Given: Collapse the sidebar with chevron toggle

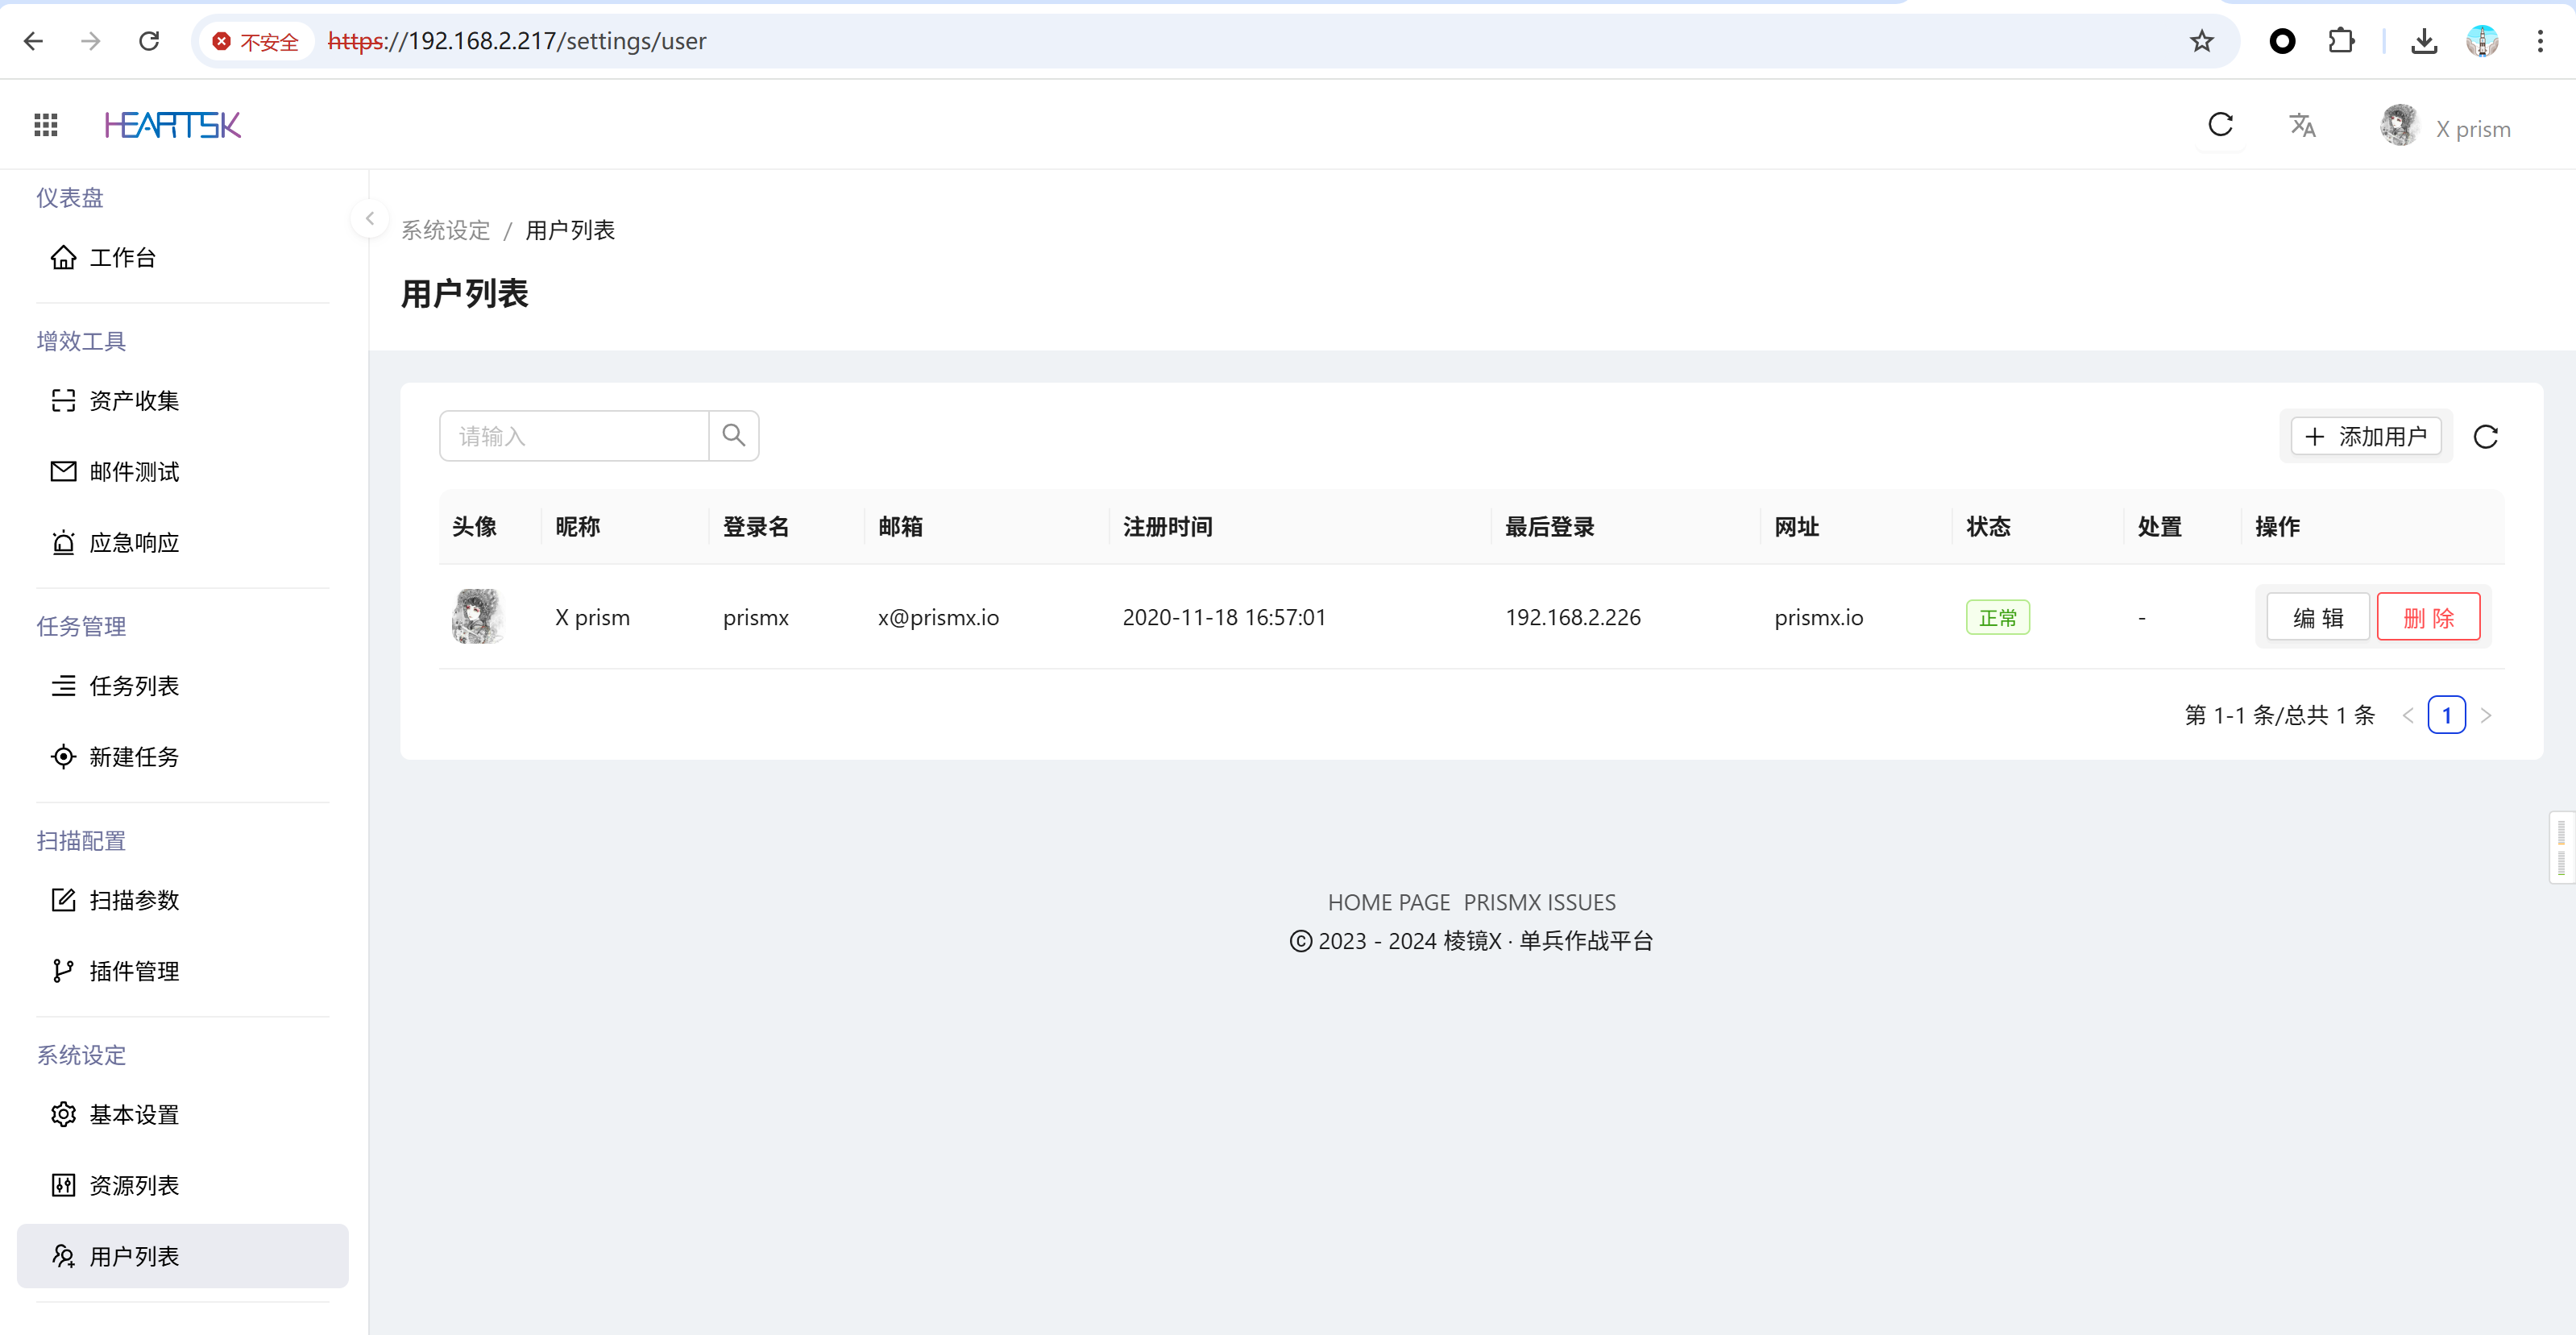Looking at the screenshot, I should (x=370, y=219).
